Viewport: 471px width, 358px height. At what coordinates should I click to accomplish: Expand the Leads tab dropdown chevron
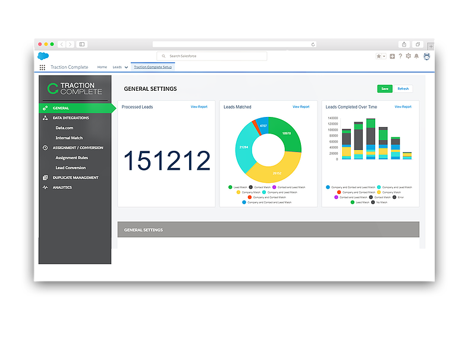pos(126,68)
